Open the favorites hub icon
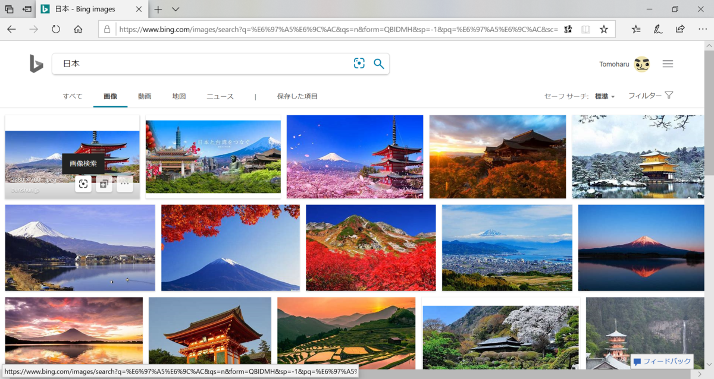The image size is (714, 379). coord(636,29)
